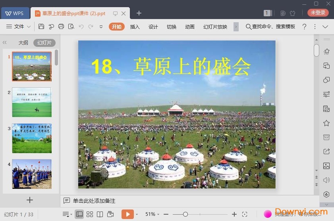Switch to slide sorter view icon
Screen dimensions: 334x221
(90, 214)
